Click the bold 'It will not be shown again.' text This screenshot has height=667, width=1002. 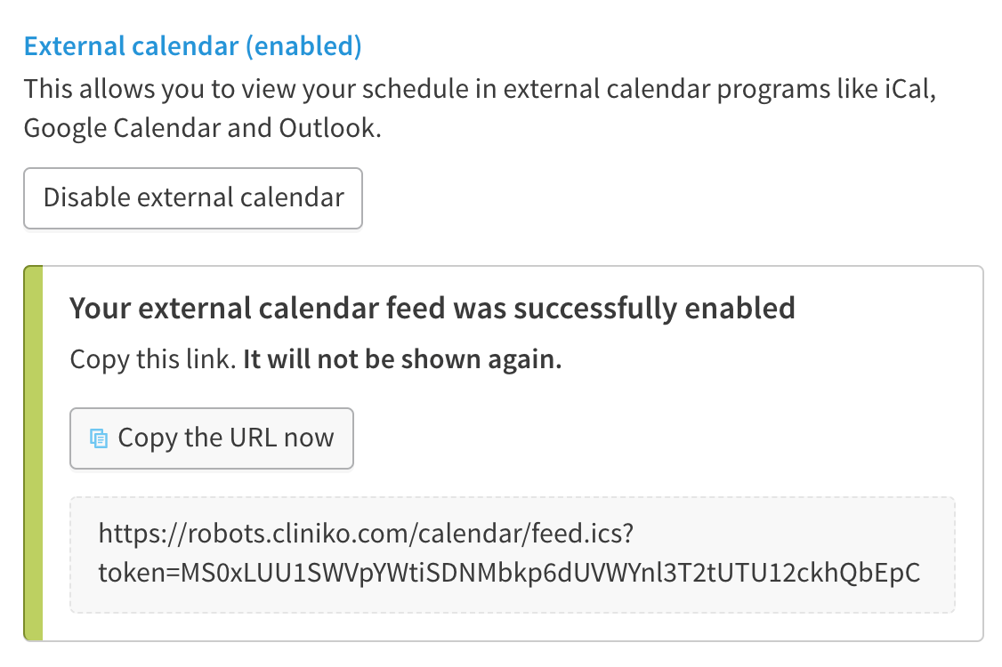402,359
